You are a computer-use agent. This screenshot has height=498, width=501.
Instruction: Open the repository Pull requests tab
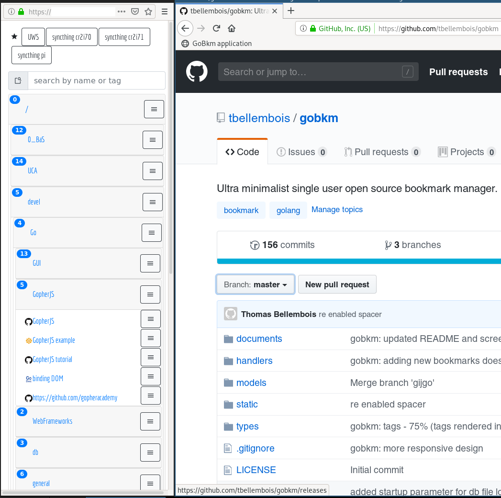click(x=382, y=152)
